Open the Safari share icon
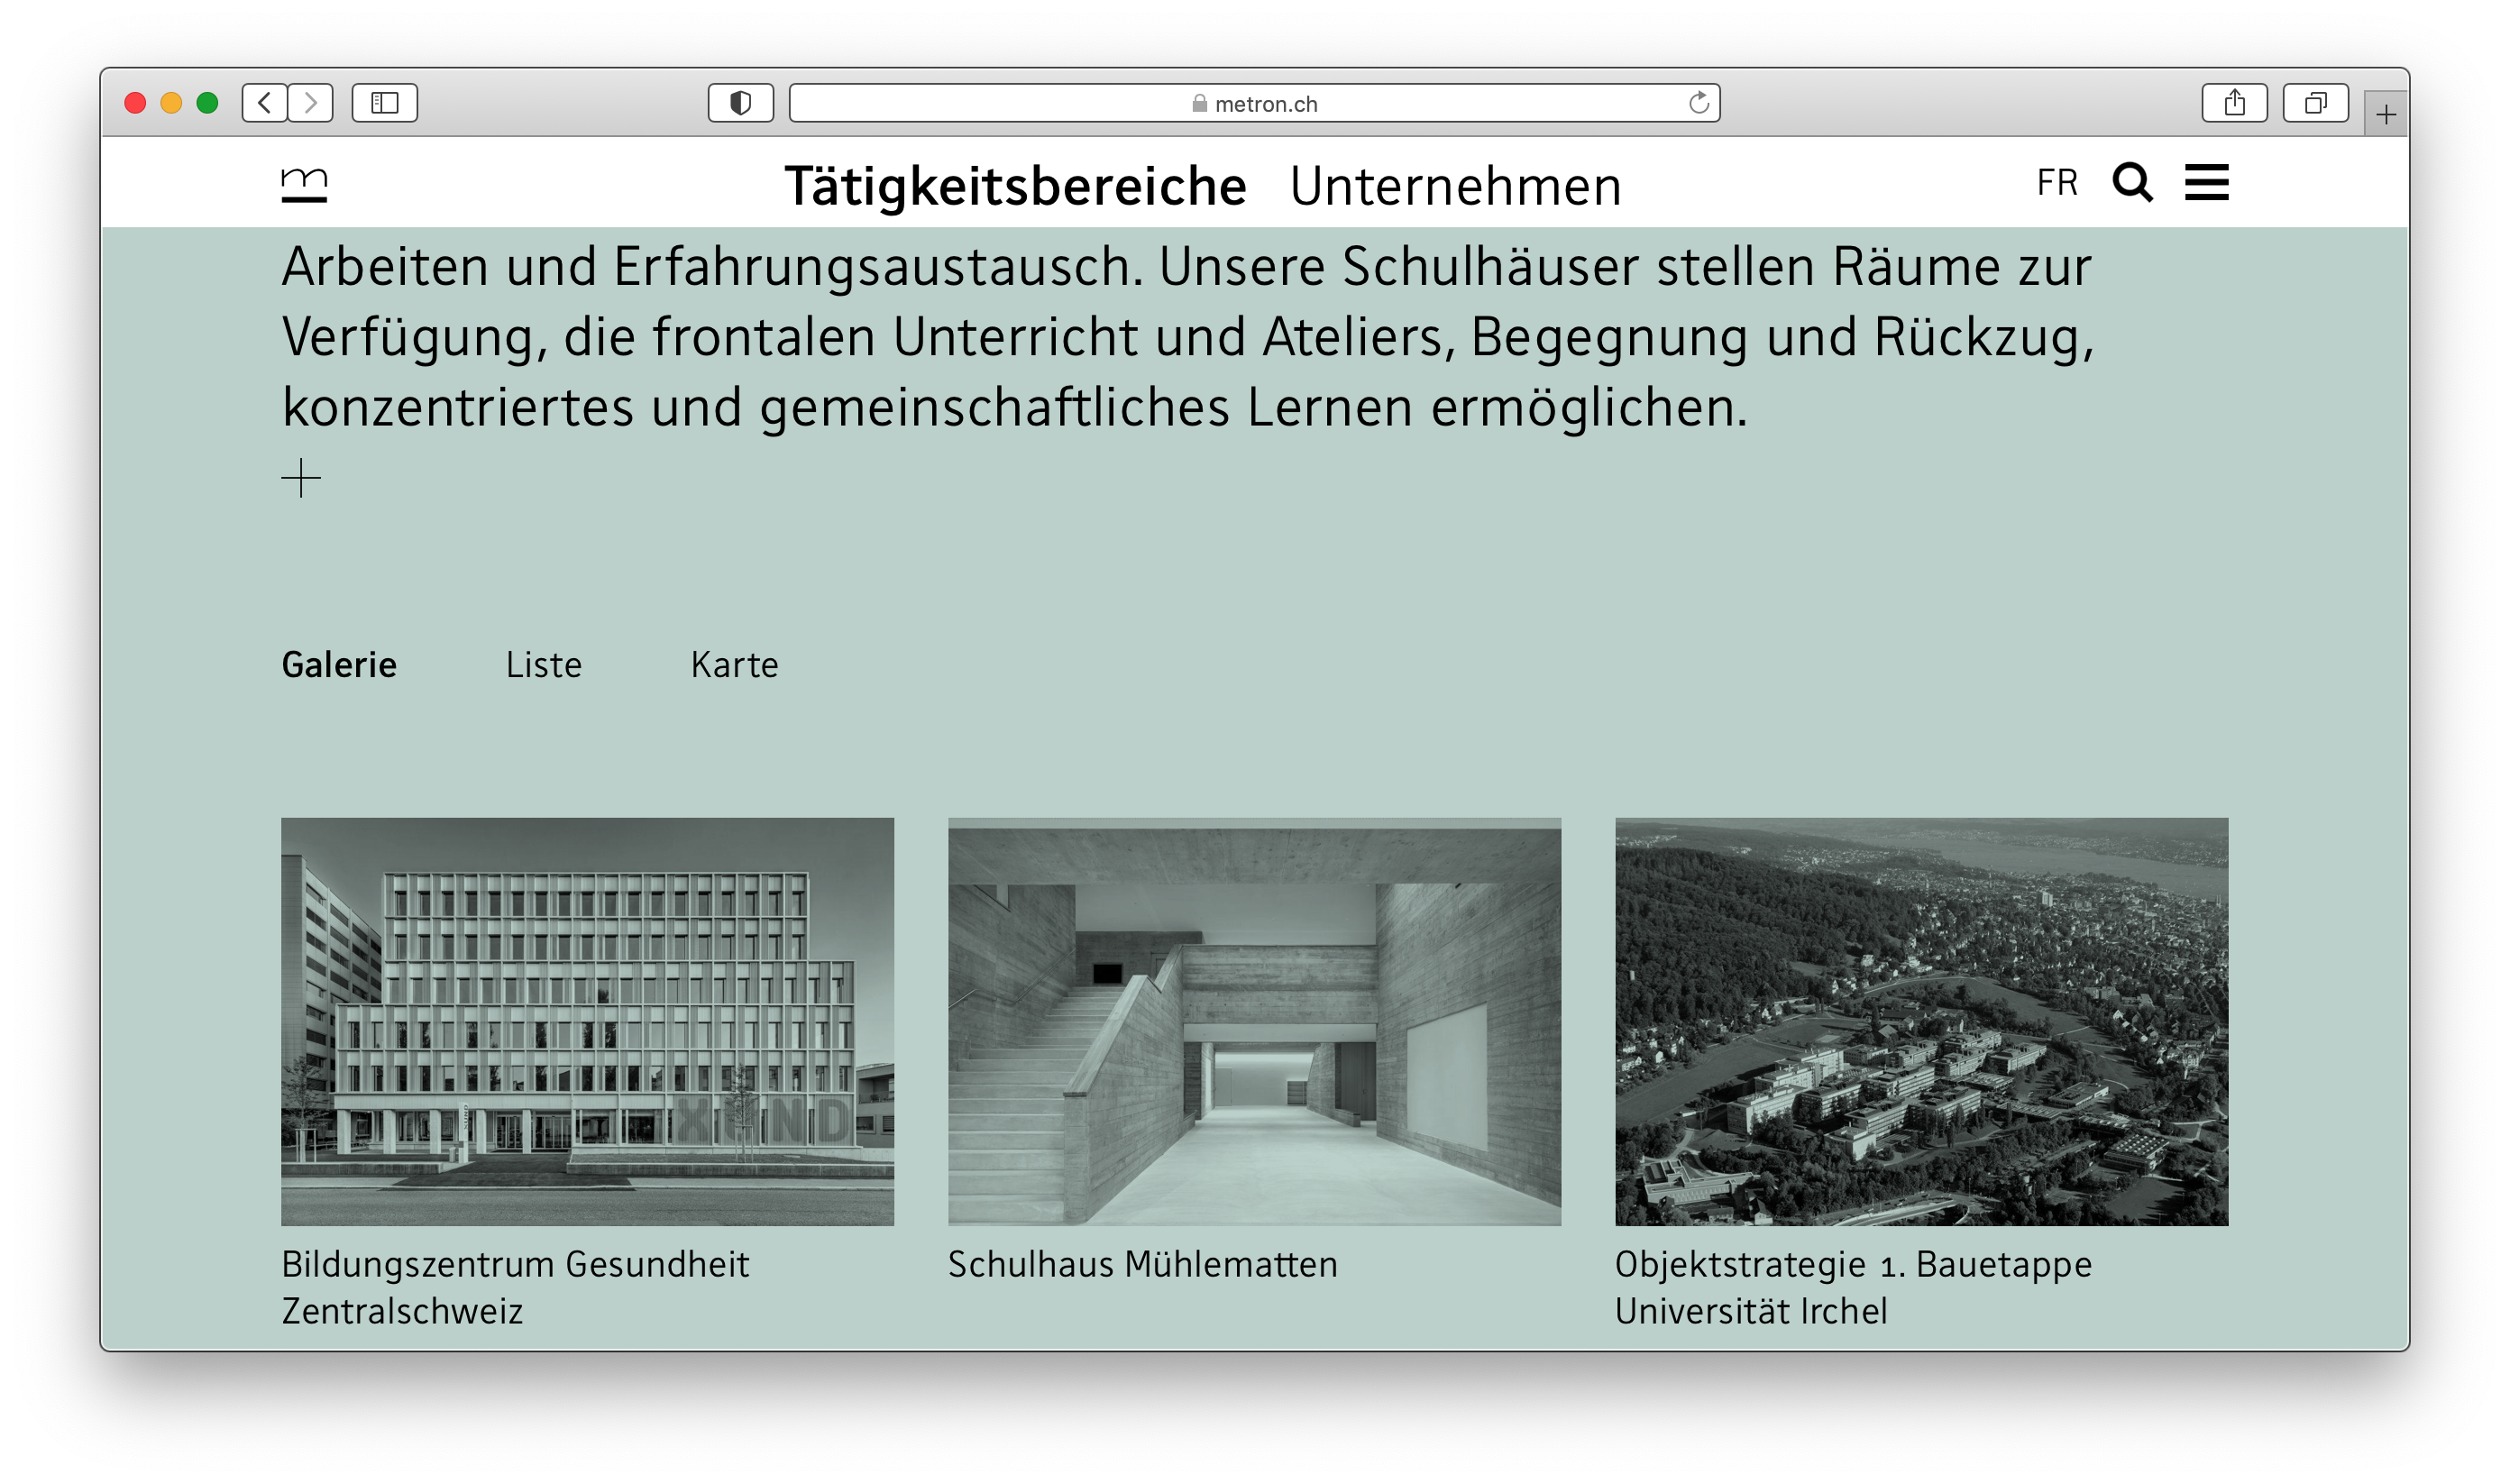 (2234, 103)
